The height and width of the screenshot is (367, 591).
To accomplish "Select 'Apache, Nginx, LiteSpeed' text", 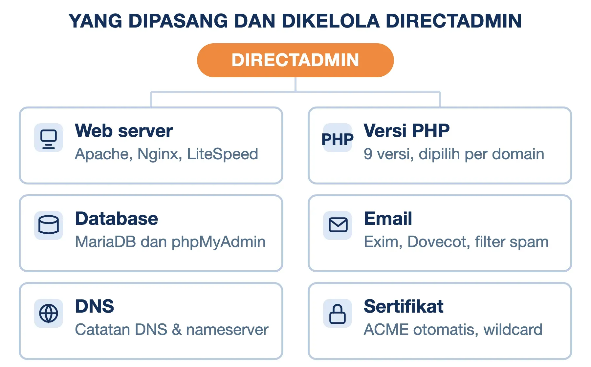I will (166, 154).
